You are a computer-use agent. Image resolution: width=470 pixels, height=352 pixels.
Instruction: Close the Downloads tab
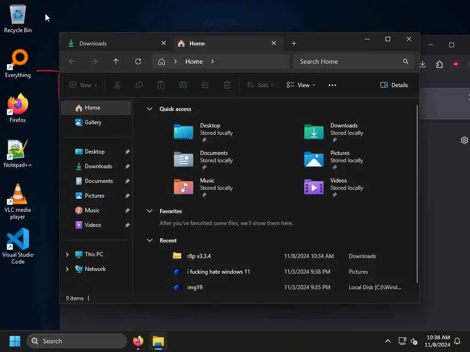(164, 43)
